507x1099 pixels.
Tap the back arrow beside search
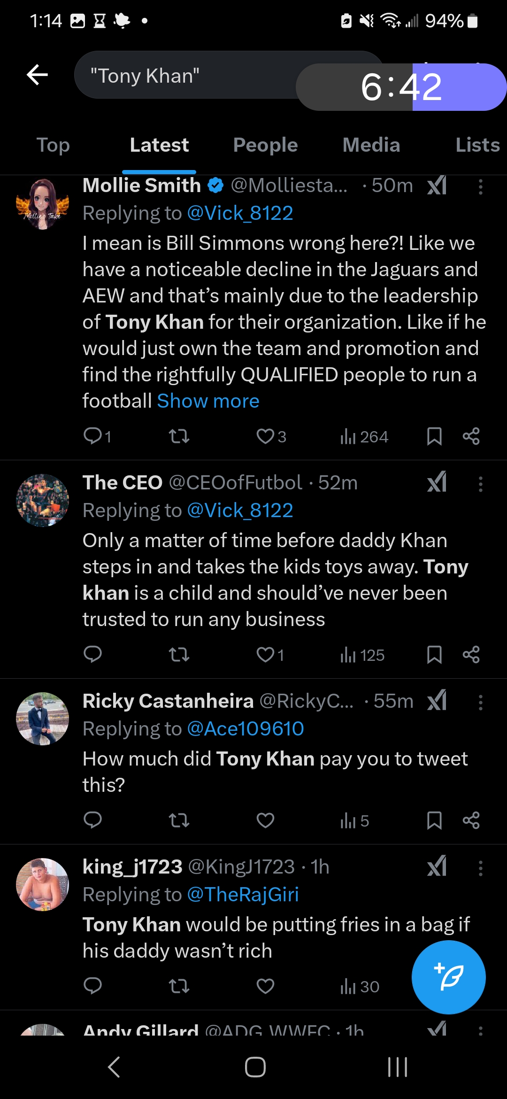click(38, 75)
